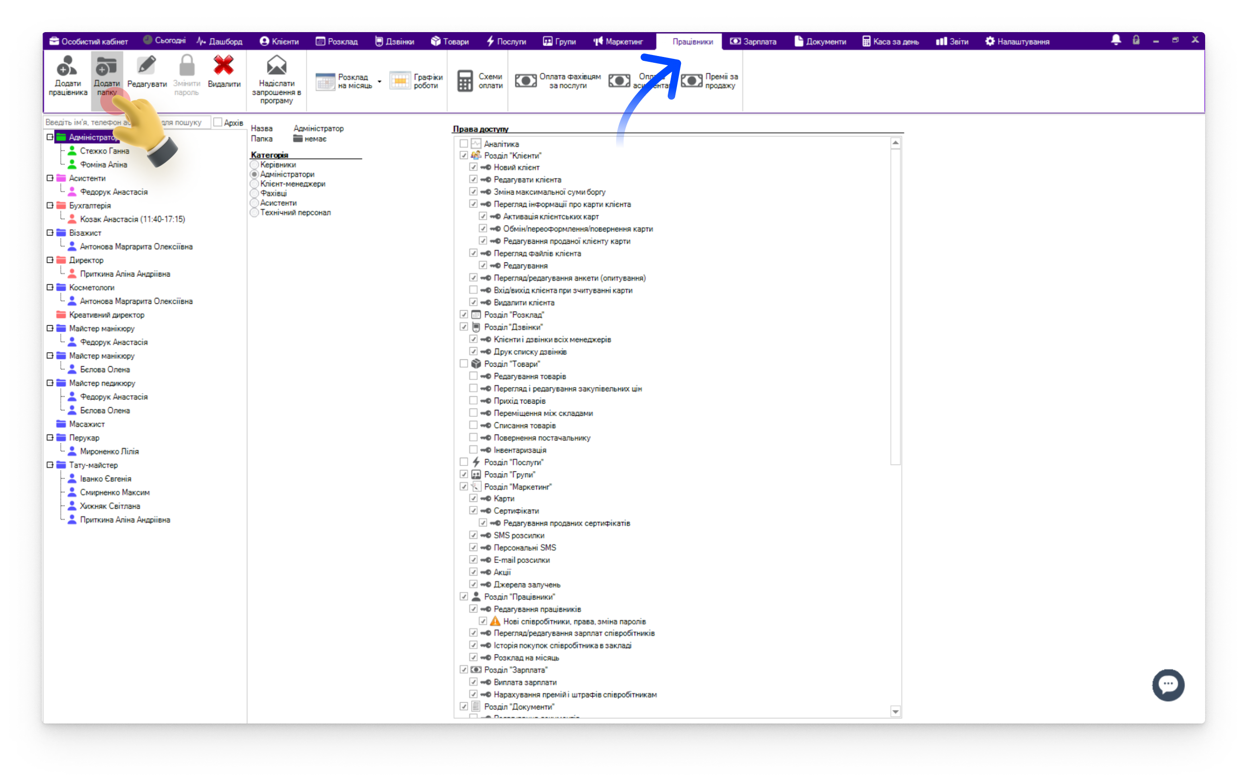Select the Фахівці category radio button

point(255,193)
